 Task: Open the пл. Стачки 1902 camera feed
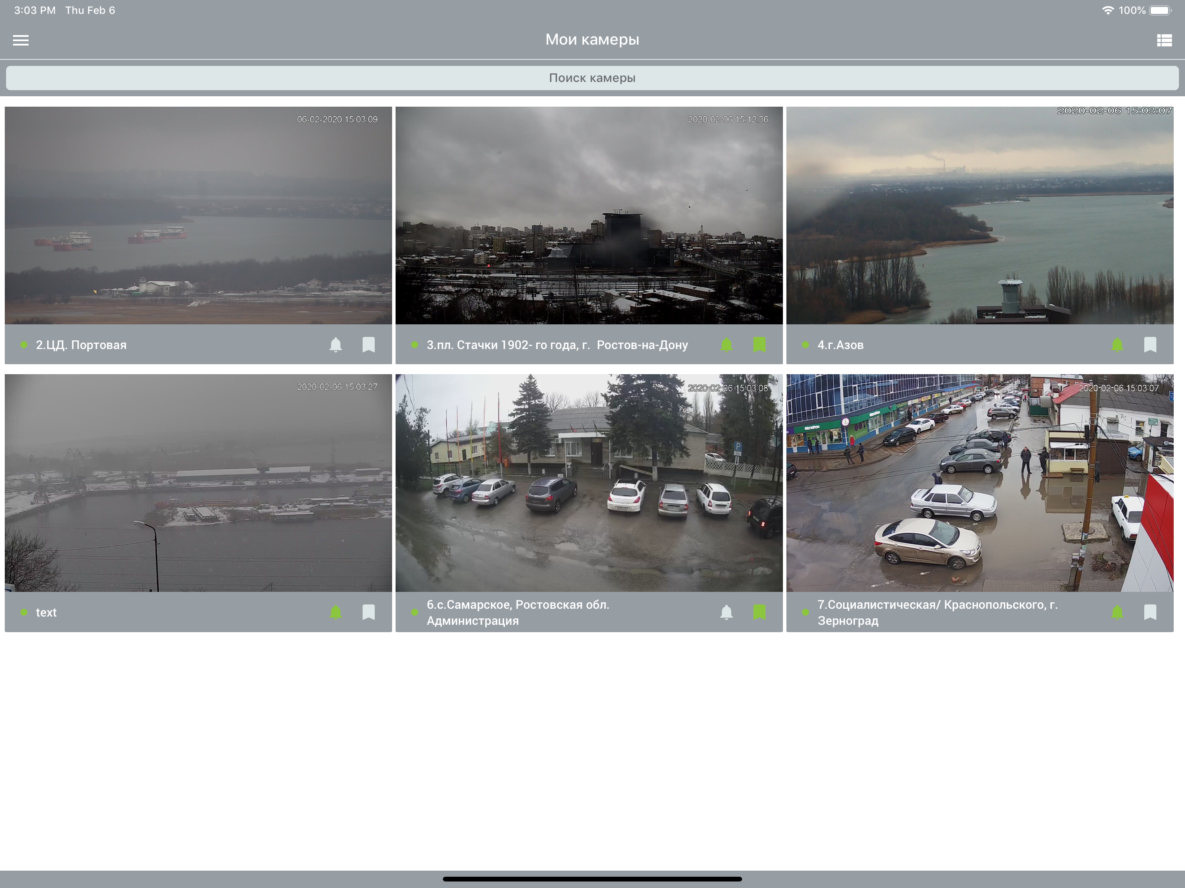click(x=589, y=215)
